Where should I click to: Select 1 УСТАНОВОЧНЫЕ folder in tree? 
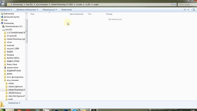pyautogui.click(x=16, y=33)
